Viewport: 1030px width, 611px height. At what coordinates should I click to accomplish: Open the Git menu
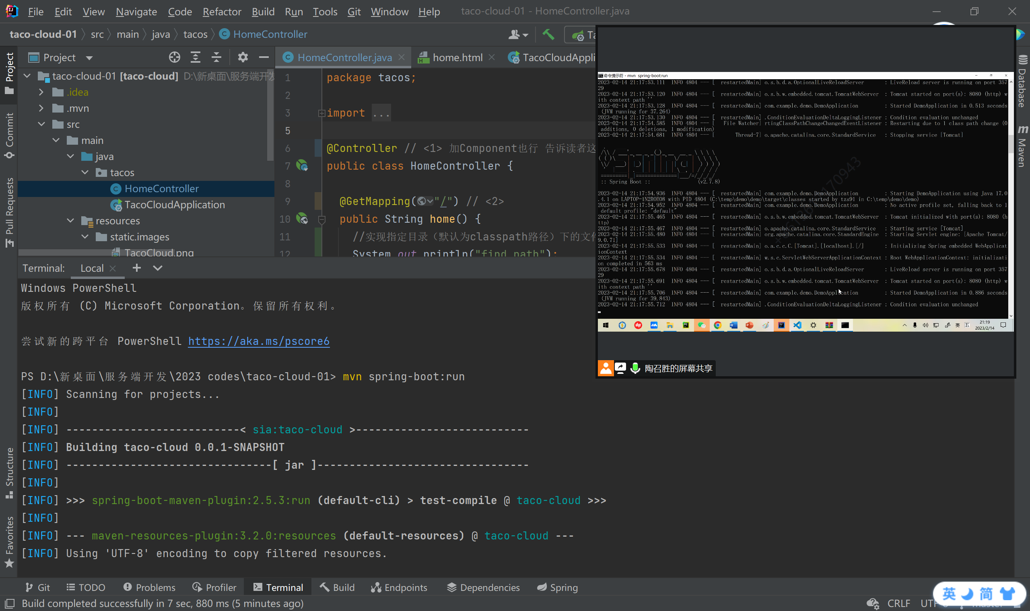point(354,12)
